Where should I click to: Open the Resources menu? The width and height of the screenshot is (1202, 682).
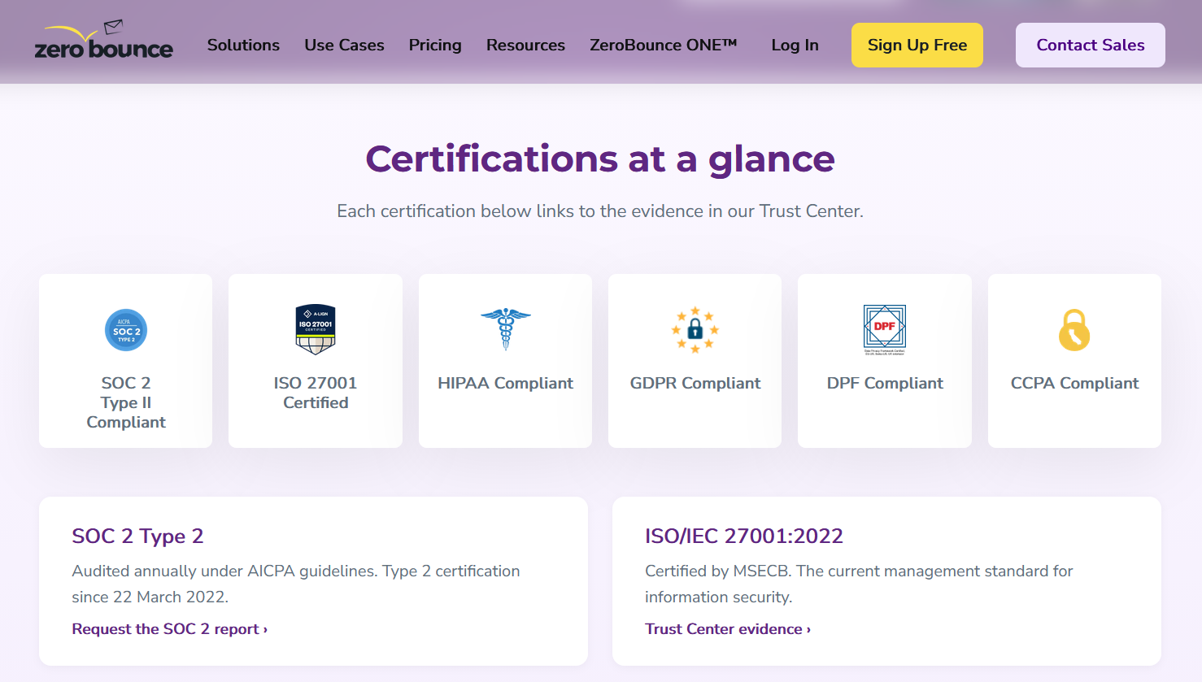[x=525, y=45]
